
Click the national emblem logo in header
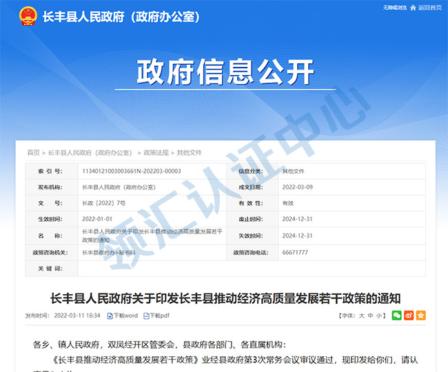(x=28, y=16)
